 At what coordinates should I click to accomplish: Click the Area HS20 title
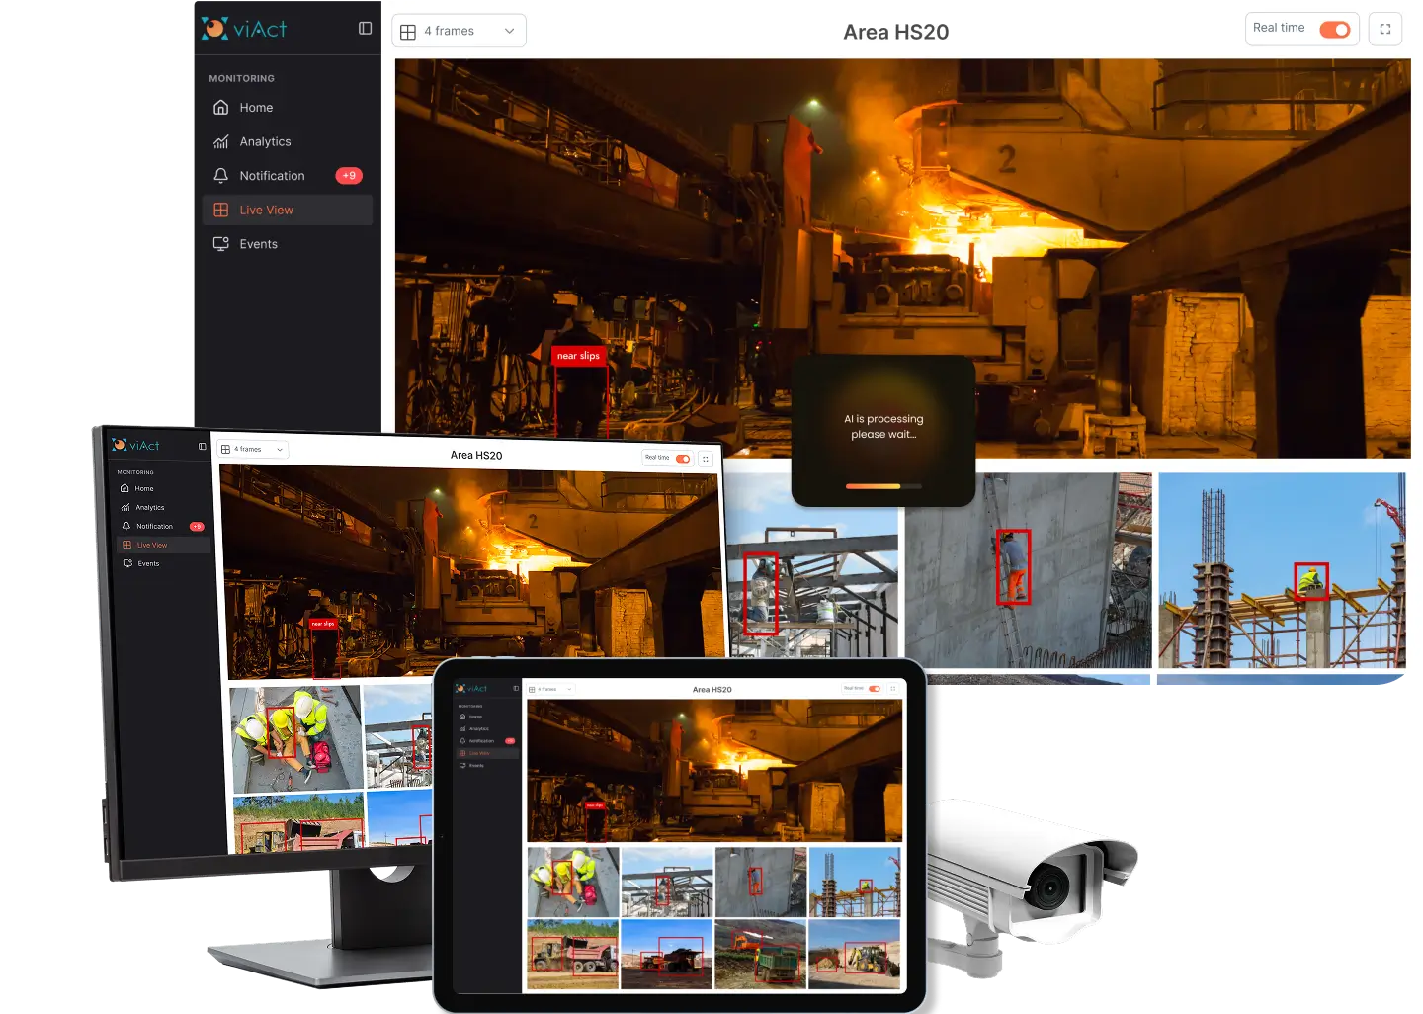pos(896,32)
